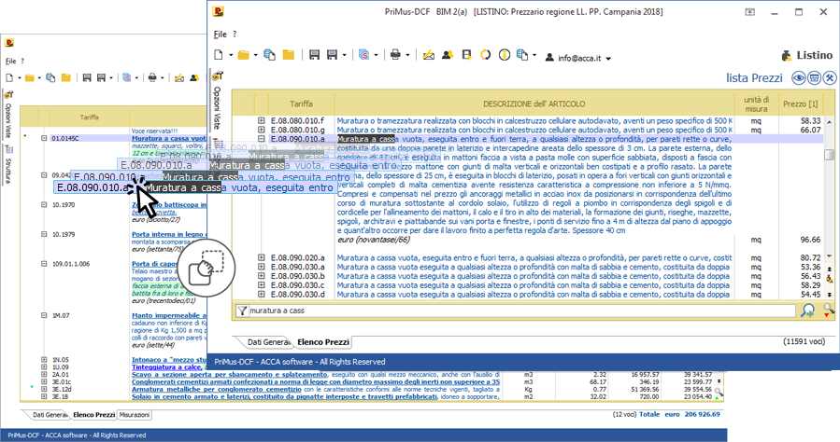Click blue search-next magnifier beside filter field
The height and width of the screenshot is (442, 840).
click(808, 310)
